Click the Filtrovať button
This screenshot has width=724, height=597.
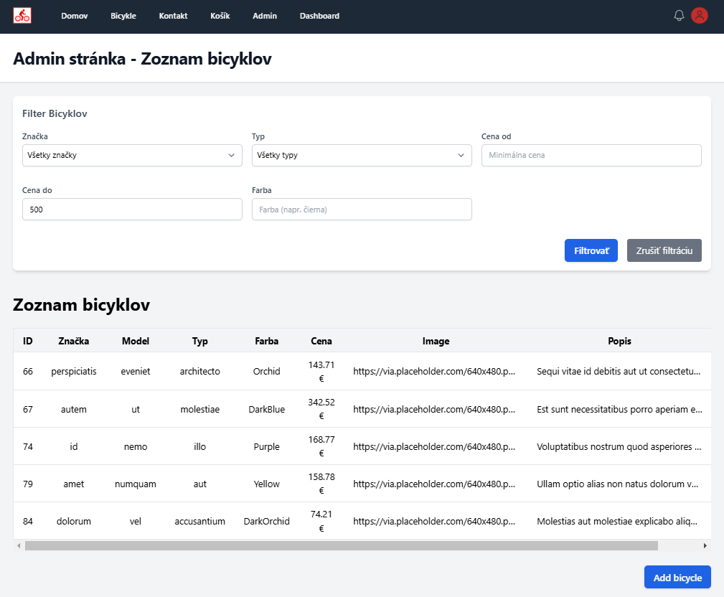(x=591, y=250)
